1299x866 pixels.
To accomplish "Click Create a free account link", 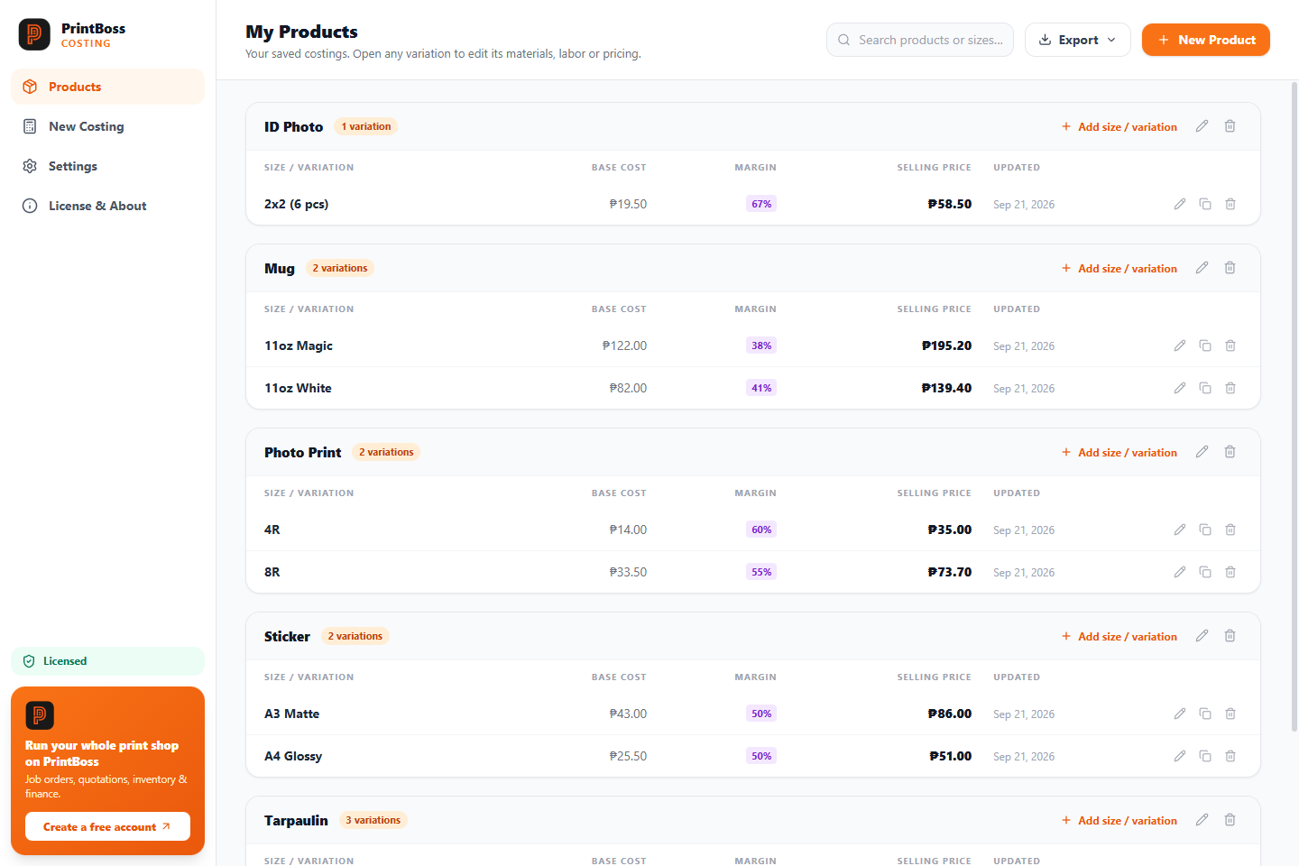I will click(107, 826).
